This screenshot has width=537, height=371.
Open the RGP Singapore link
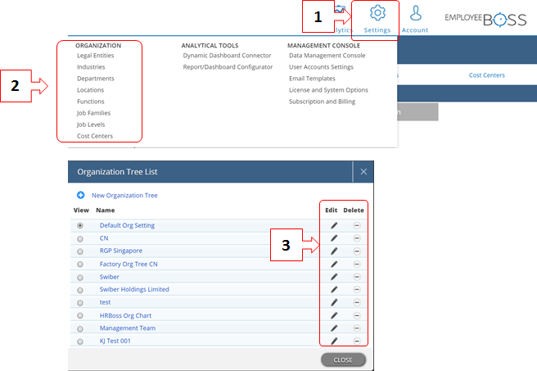pos(121,251)
